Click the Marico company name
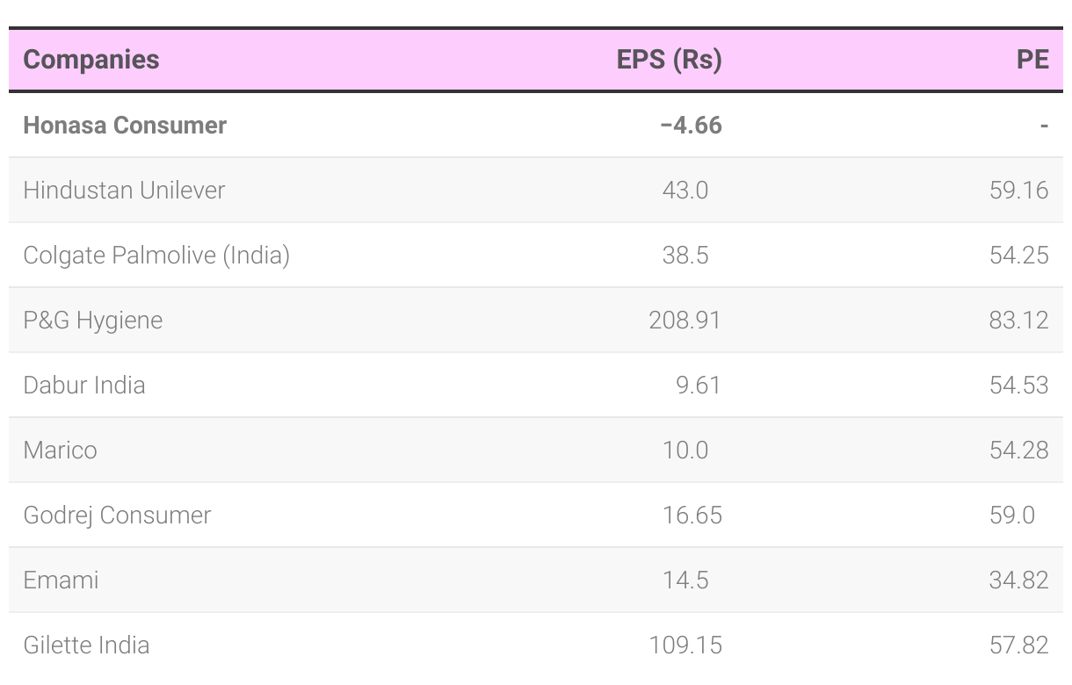Viewport: 1072px width, 685px height. pos(61,451)
